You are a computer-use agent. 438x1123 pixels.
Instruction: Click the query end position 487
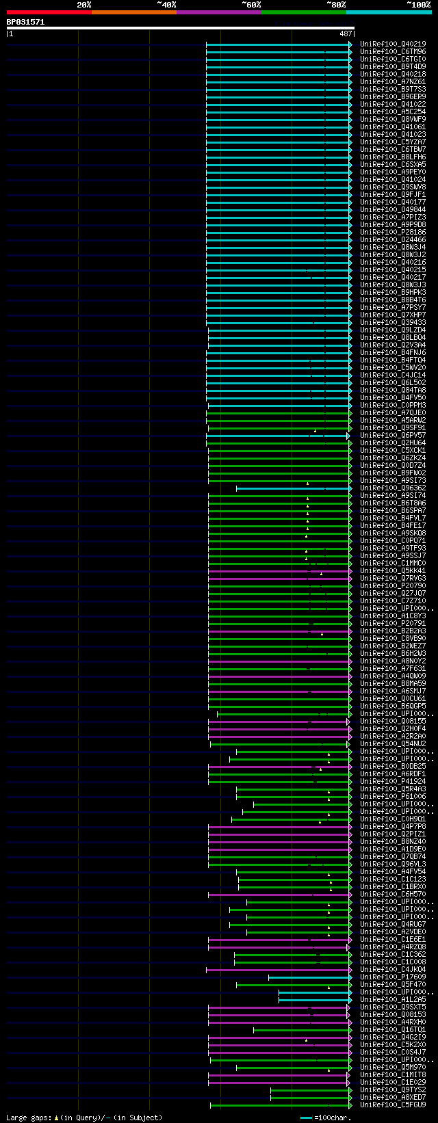click(346, 34)
